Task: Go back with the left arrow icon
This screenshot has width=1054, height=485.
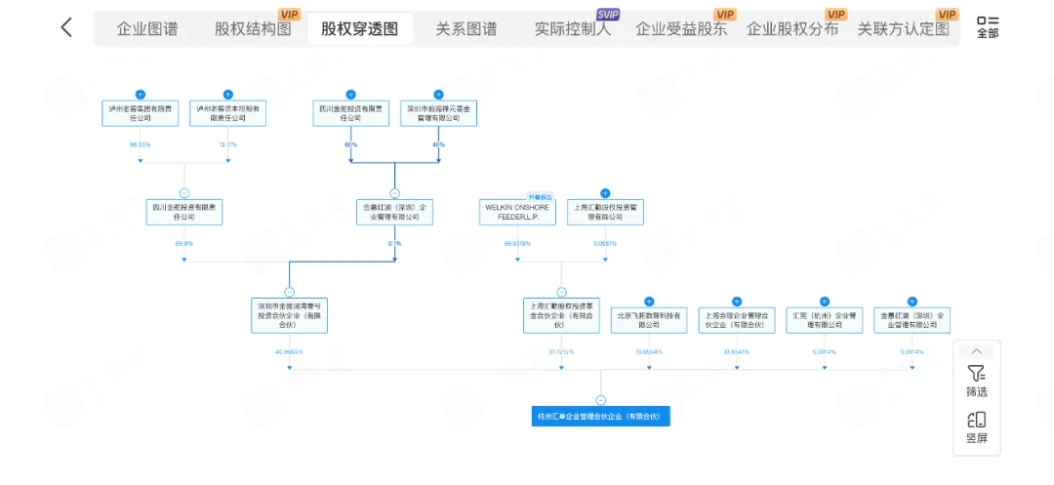Action: (x=66, y=27)
